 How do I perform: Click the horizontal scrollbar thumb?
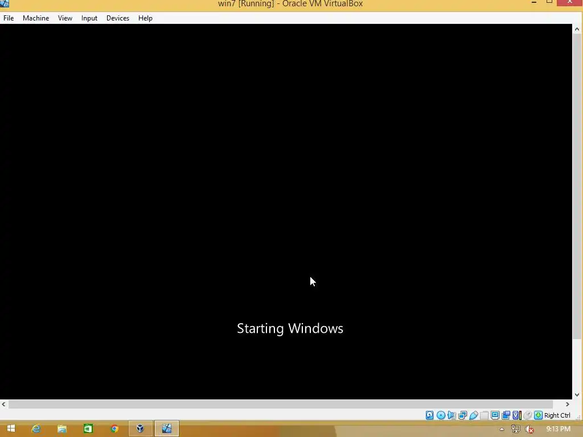tap(281, 404)
